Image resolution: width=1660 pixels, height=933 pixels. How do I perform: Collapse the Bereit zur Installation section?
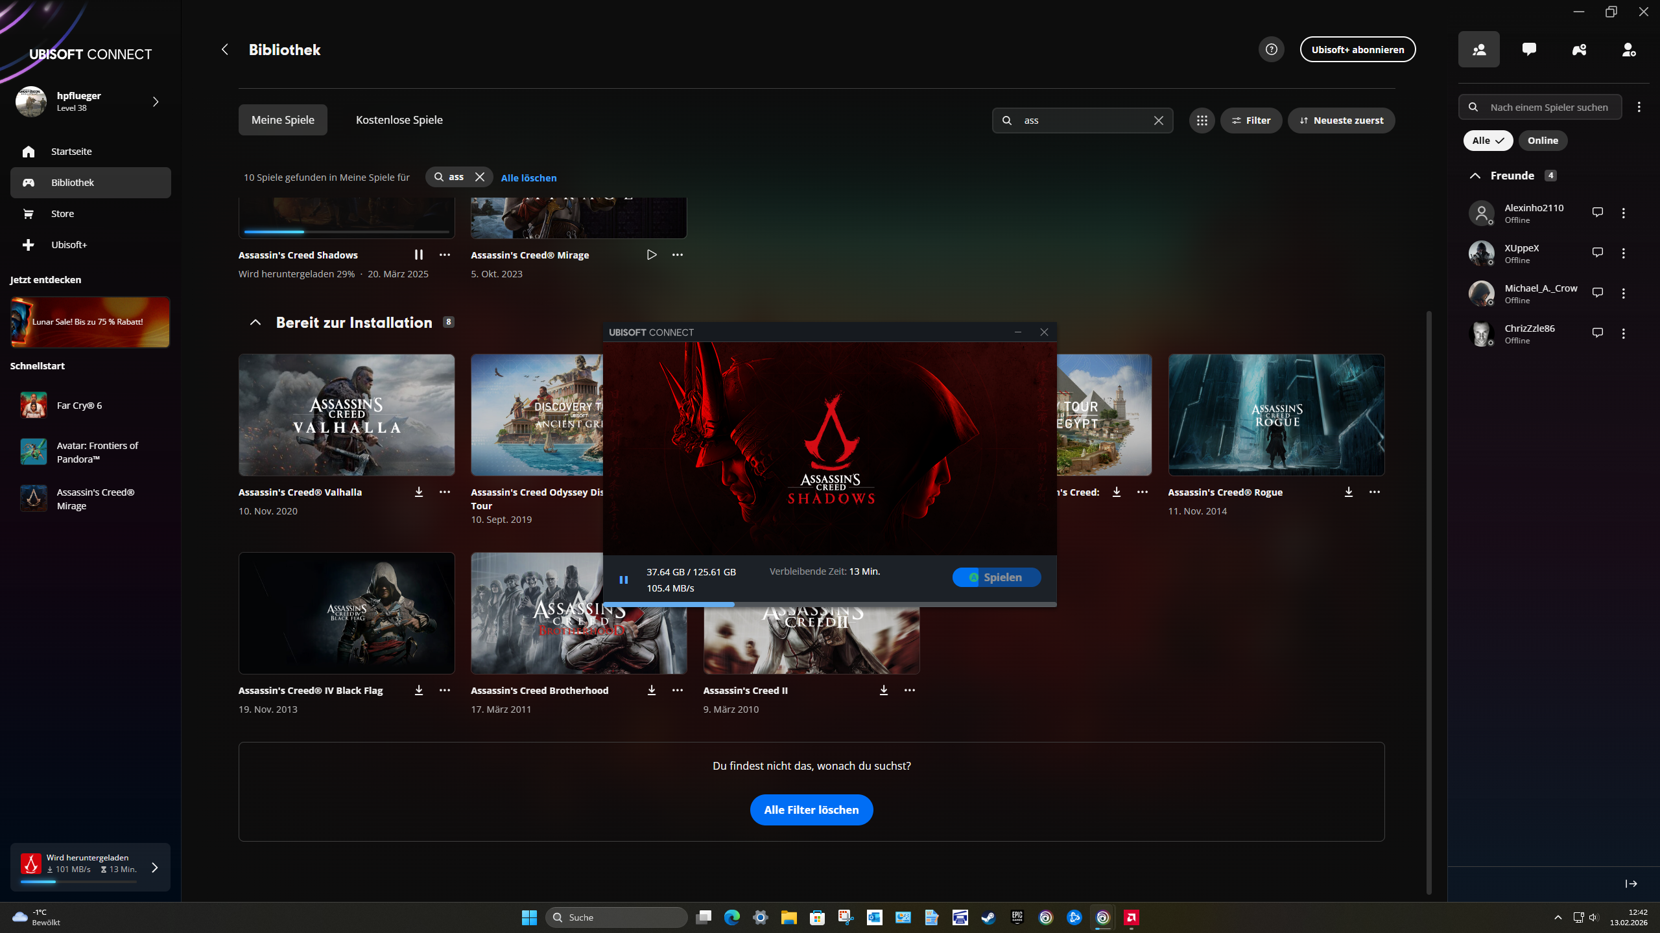click(255, 322)
